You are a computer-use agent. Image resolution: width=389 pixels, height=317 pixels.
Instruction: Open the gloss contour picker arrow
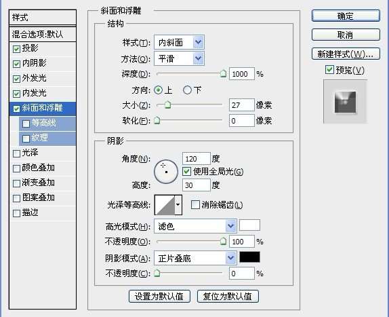(178, 205)
